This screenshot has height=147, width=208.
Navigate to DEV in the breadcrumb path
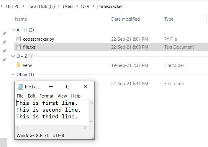[85, 6]
